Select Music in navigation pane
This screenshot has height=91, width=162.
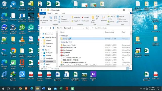(x=48, y=64)
